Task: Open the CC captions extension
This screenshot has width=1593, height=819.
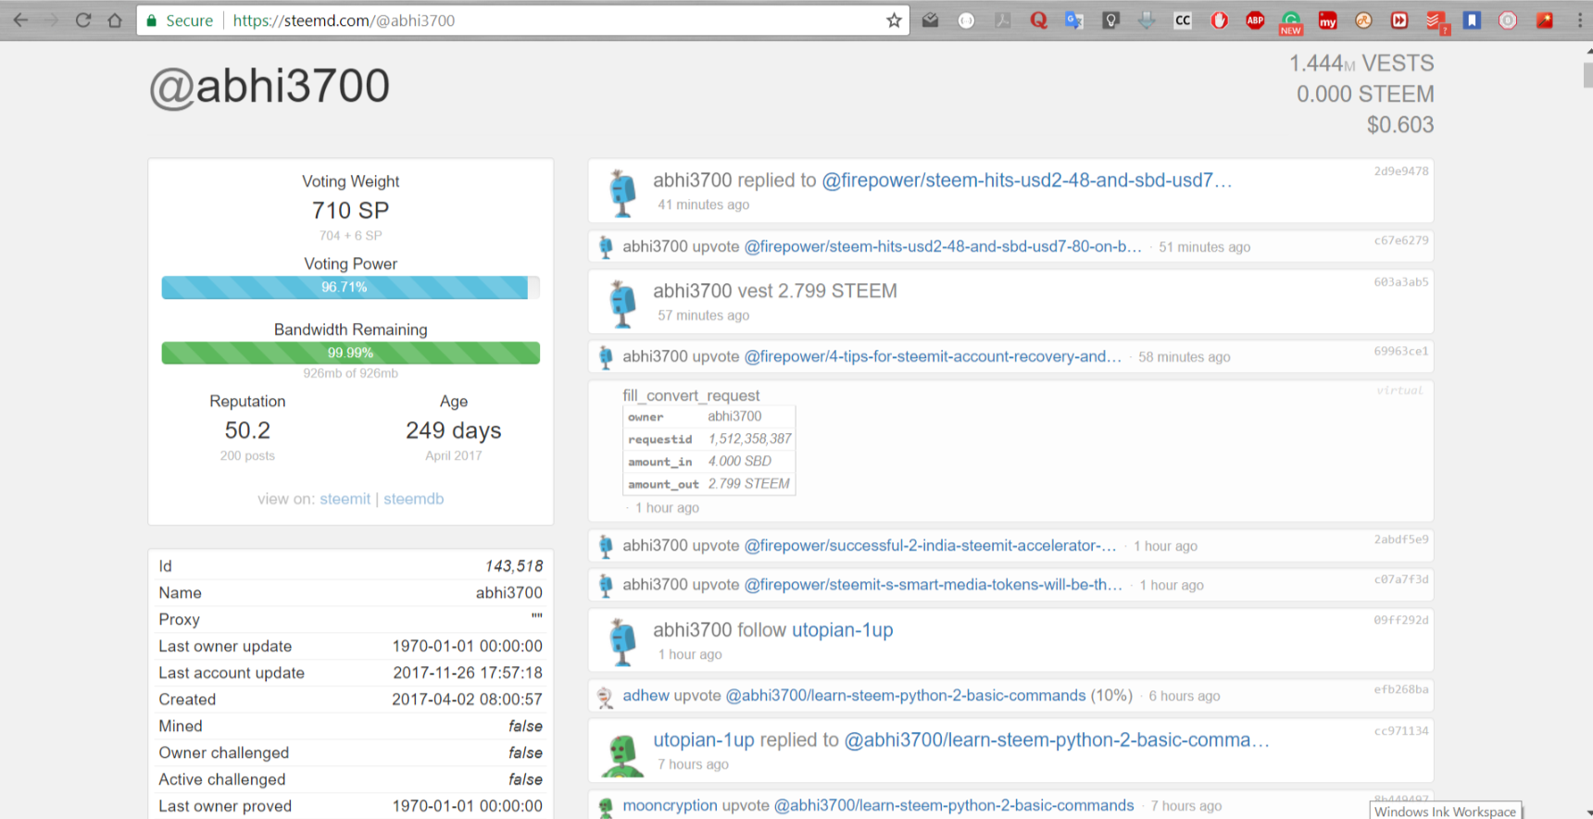Action: (x=1183, y=20)
